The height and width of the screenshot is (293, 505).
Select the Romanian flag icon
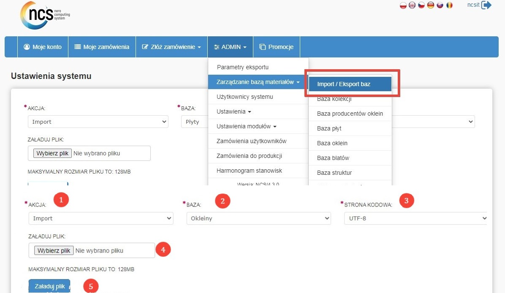coord(449,5)
